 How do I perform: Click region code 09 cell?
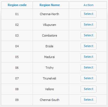[17, 100]
